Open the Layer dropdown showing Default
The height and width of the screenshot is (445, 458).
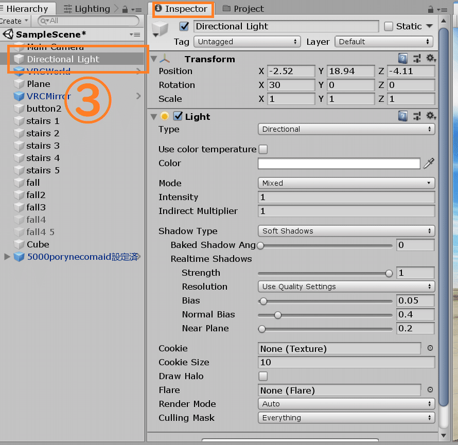click(x=384, y=42)
